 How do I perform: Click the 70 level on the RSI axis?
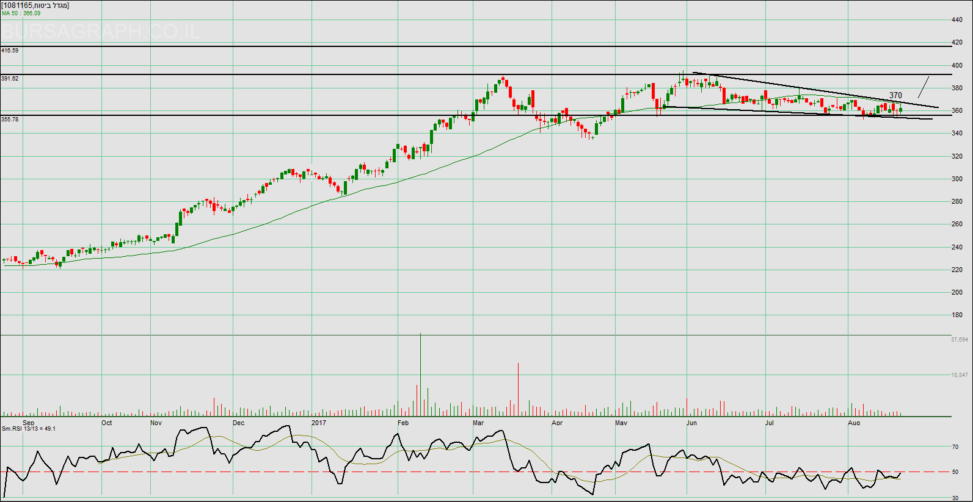coord(955,447)
